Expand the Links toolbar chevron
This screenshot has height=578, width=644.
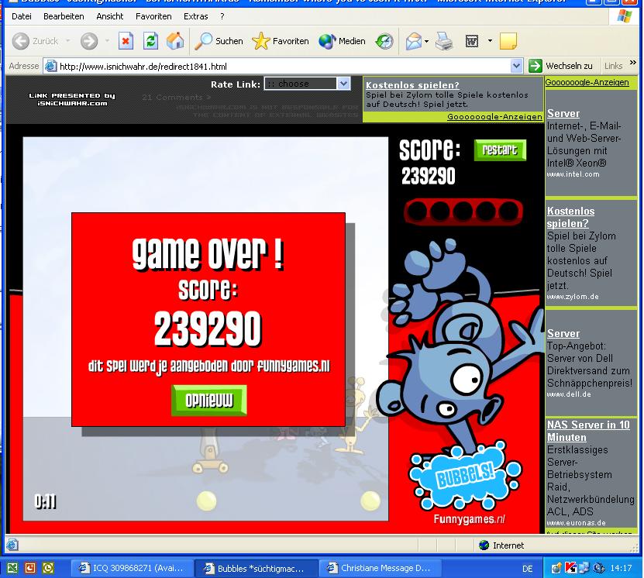[633, 64]
